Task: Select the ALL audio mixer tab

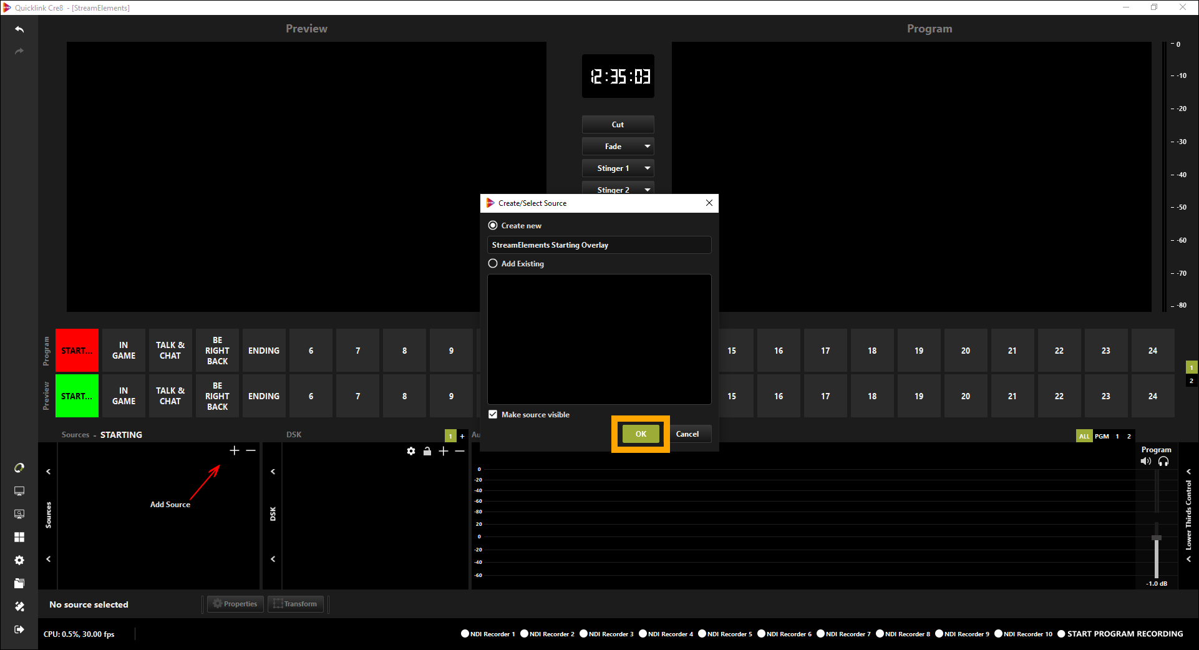Action: tap(1084, 436)
